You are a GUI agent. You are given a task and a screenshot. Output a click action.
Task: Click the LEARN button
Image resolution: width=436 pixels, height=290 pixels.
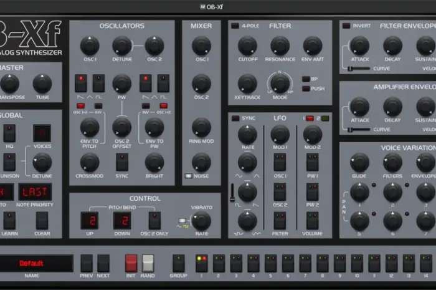(x=9, y=221)
